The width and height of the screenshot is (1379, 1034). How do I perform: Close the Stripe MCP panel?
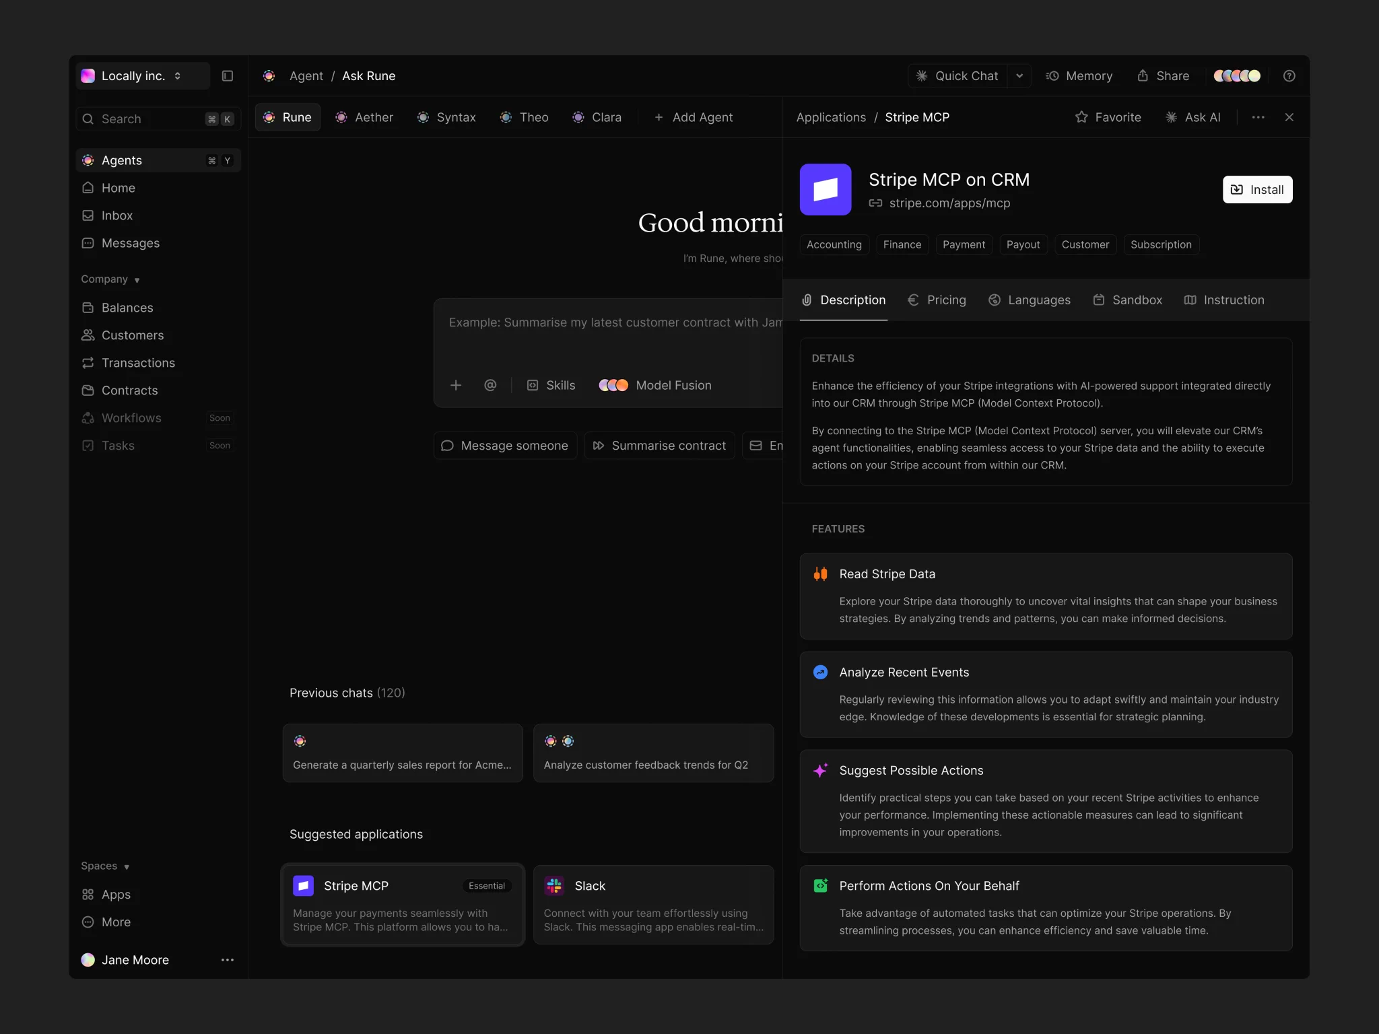tap(1289, 117)
